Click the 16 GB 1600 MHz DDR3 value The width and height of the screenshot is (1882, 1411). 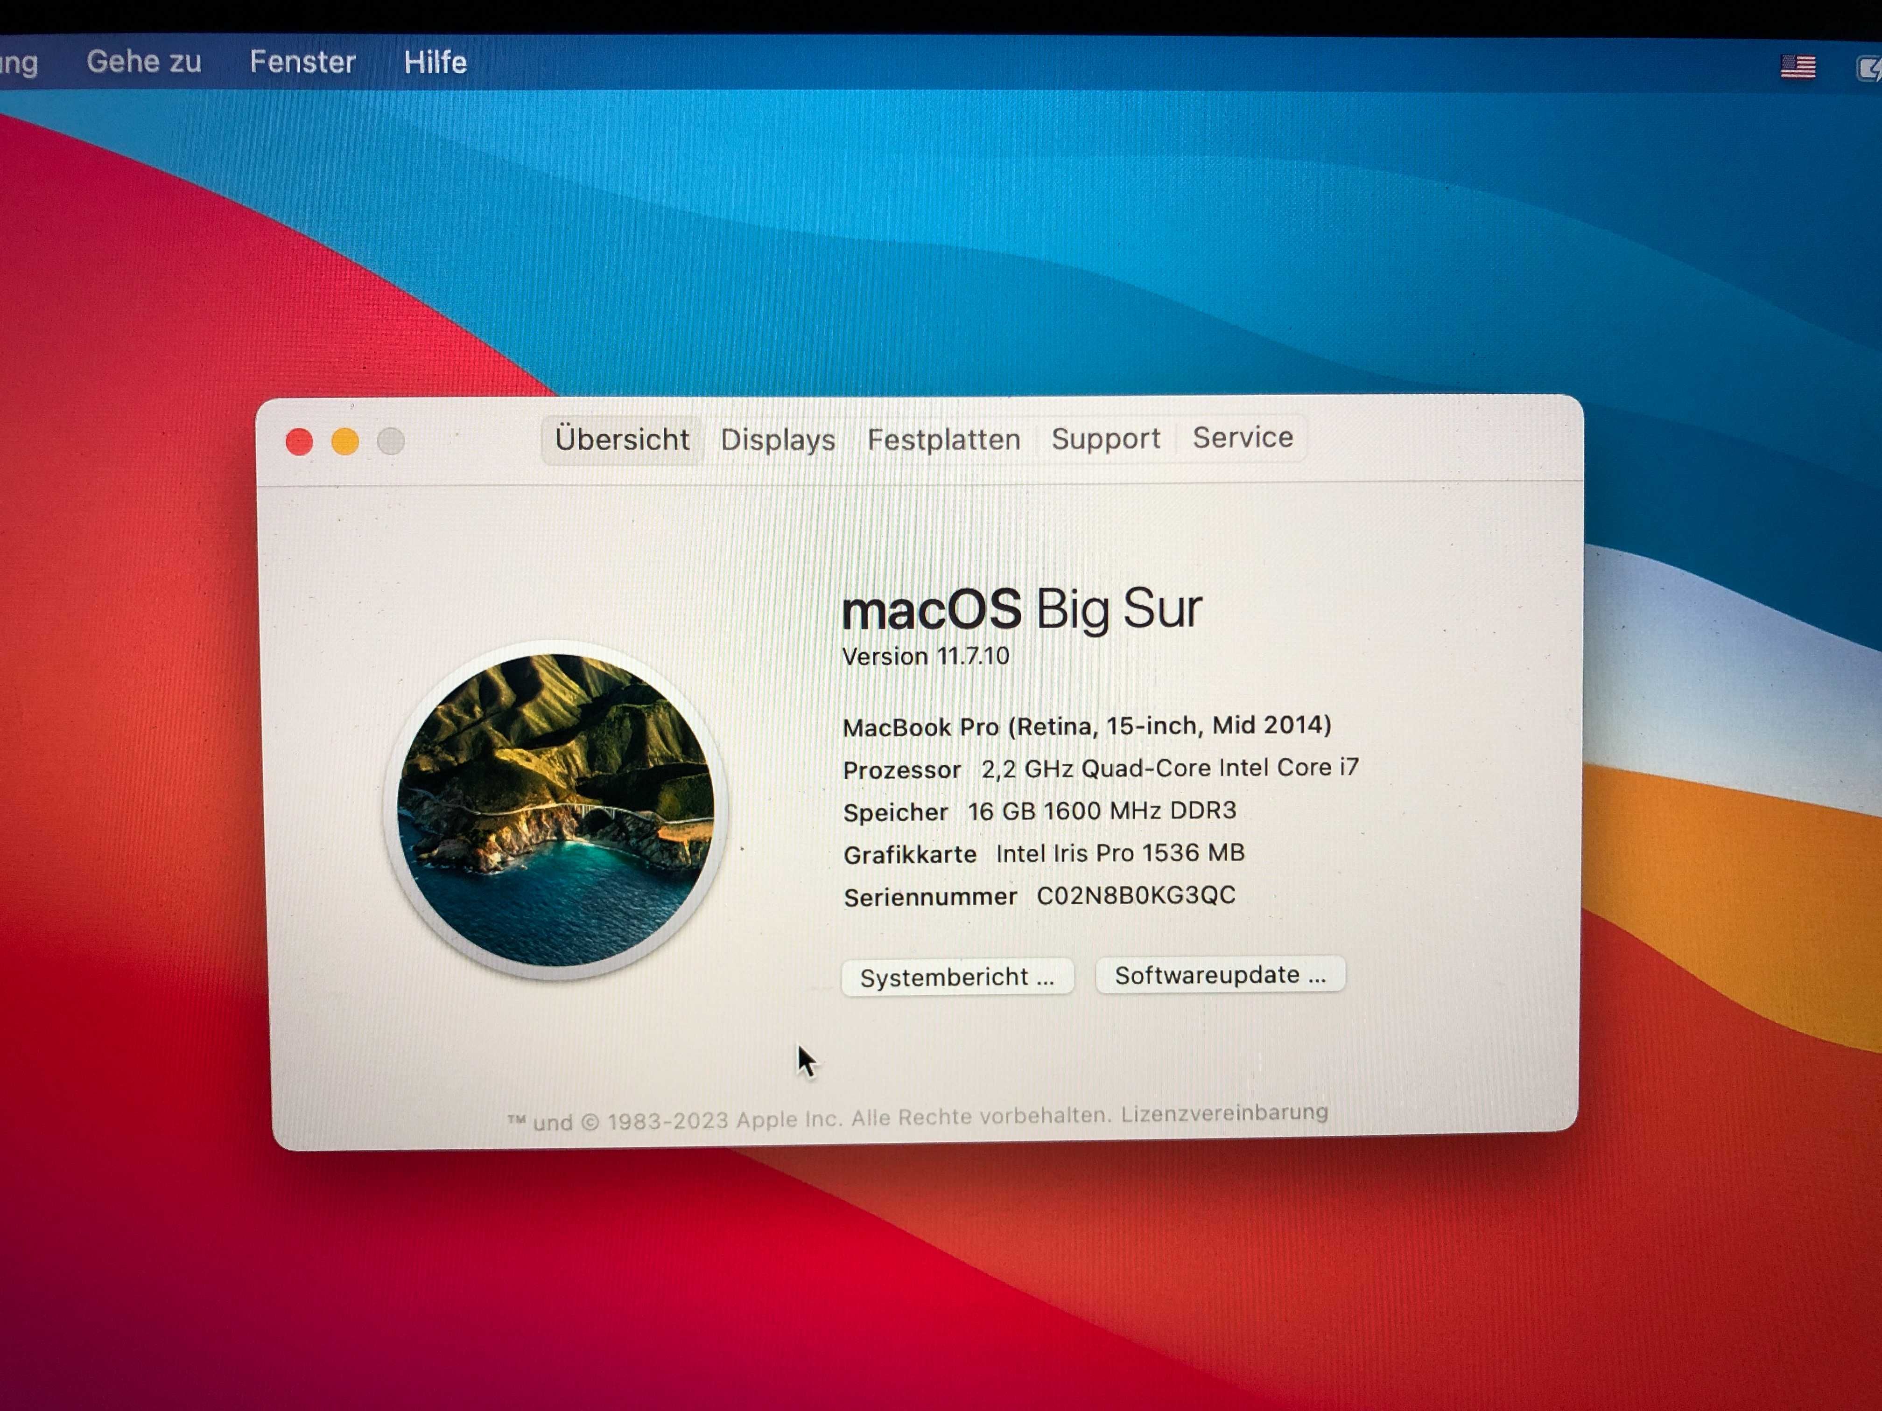[1102, 810]
